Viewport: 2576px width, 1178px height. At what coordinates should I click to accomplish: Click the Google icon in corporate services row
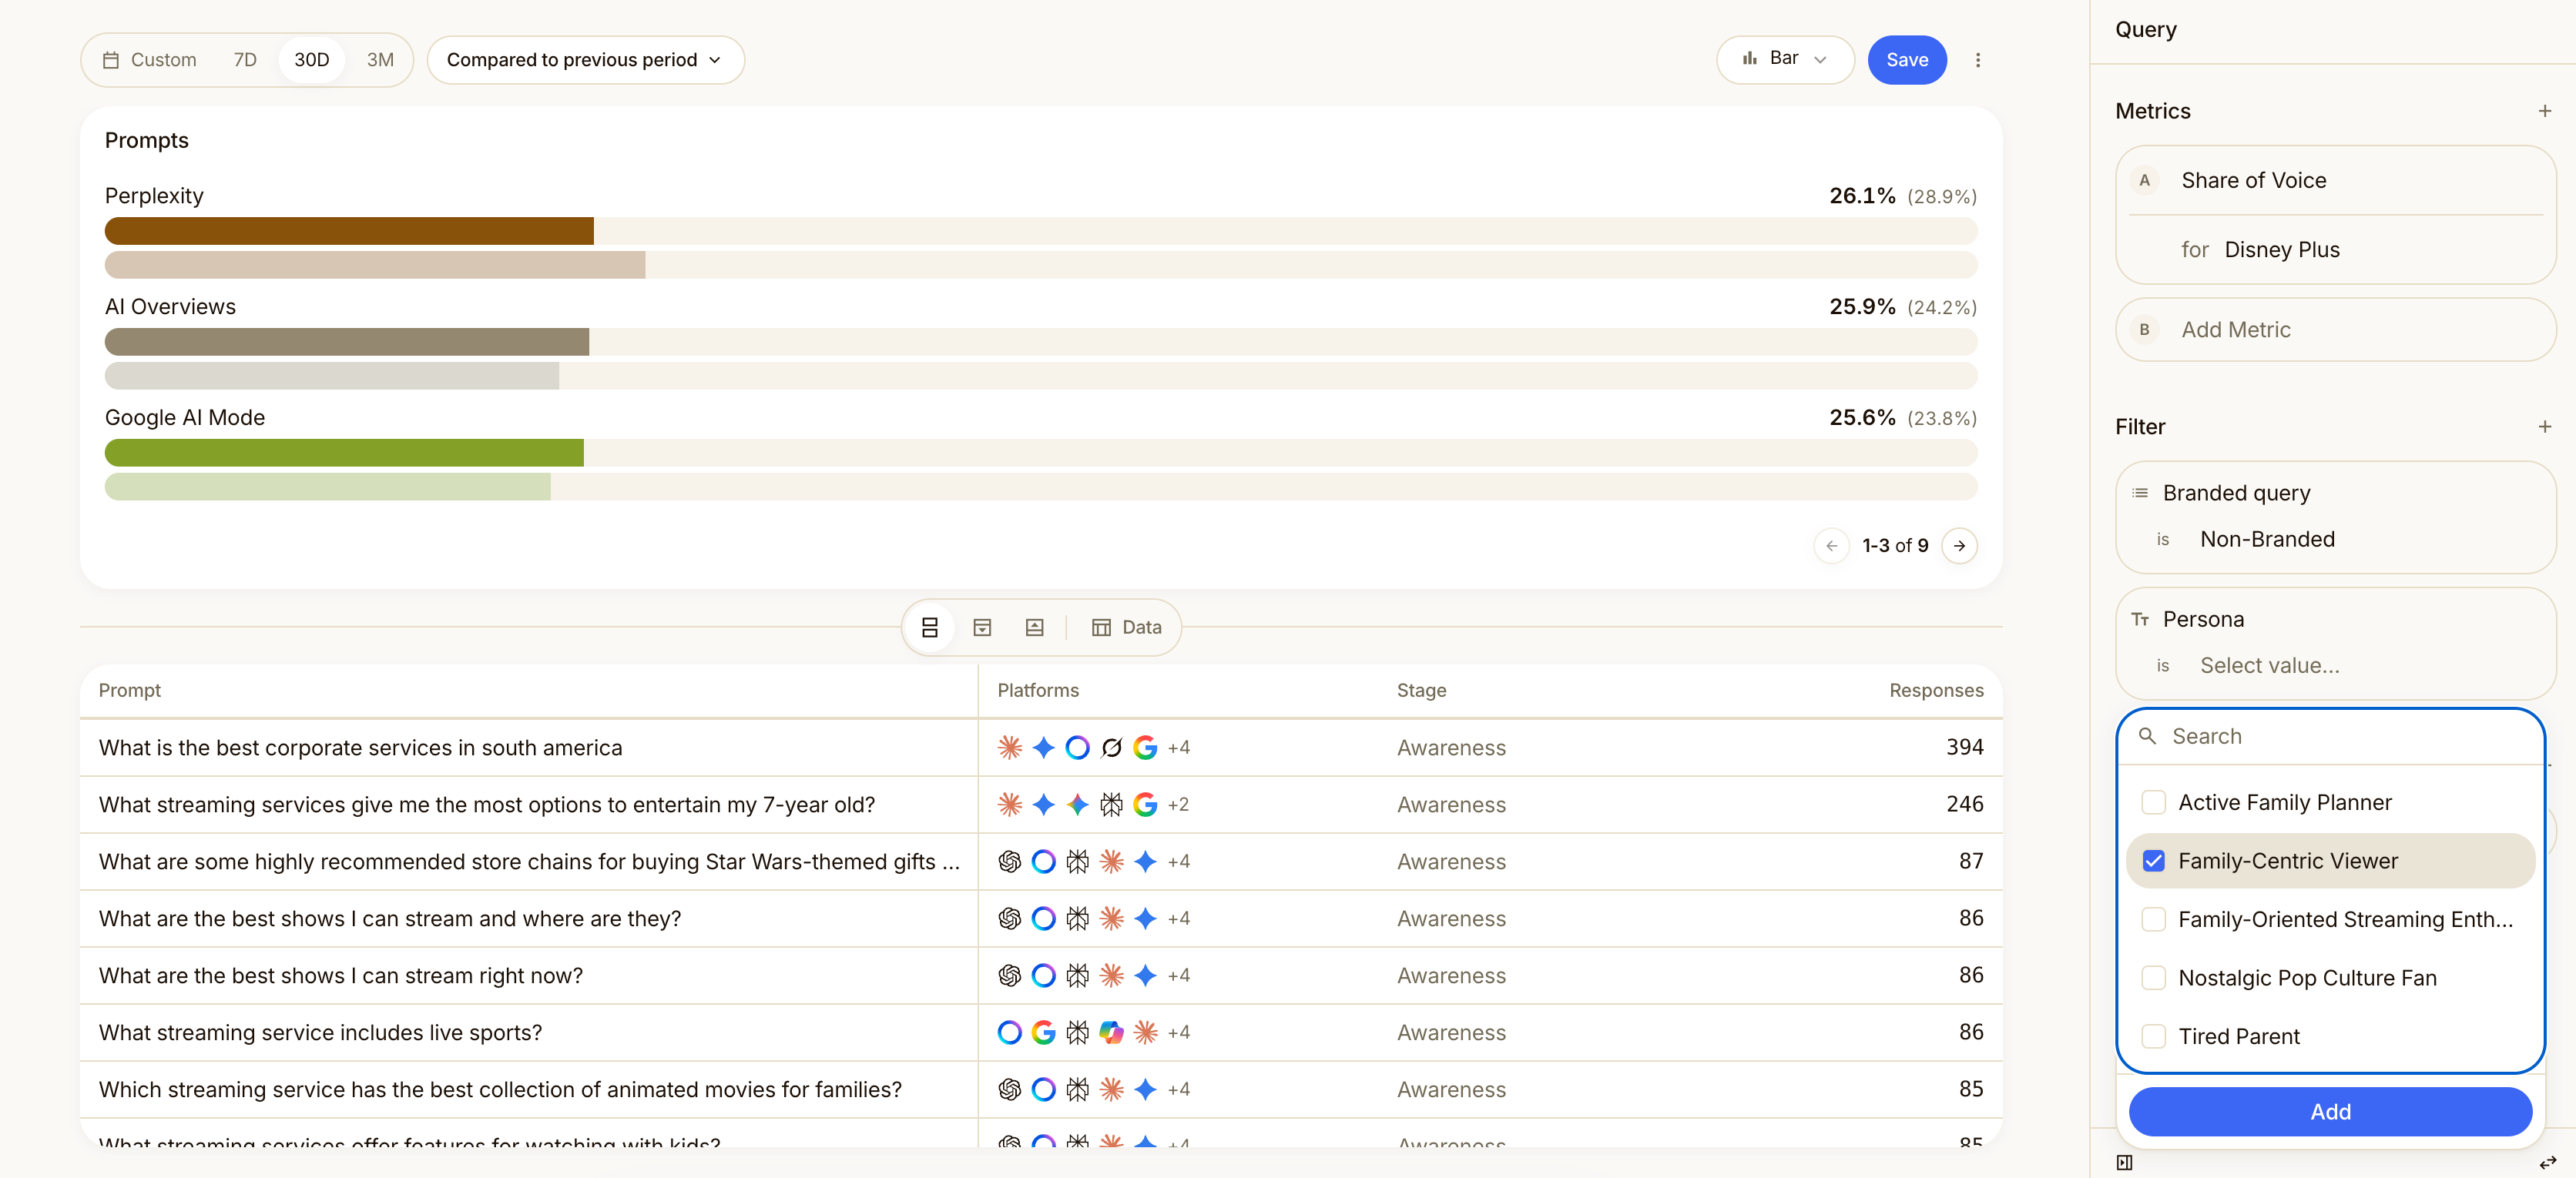pyautogui.click(x=1145, y=748)
